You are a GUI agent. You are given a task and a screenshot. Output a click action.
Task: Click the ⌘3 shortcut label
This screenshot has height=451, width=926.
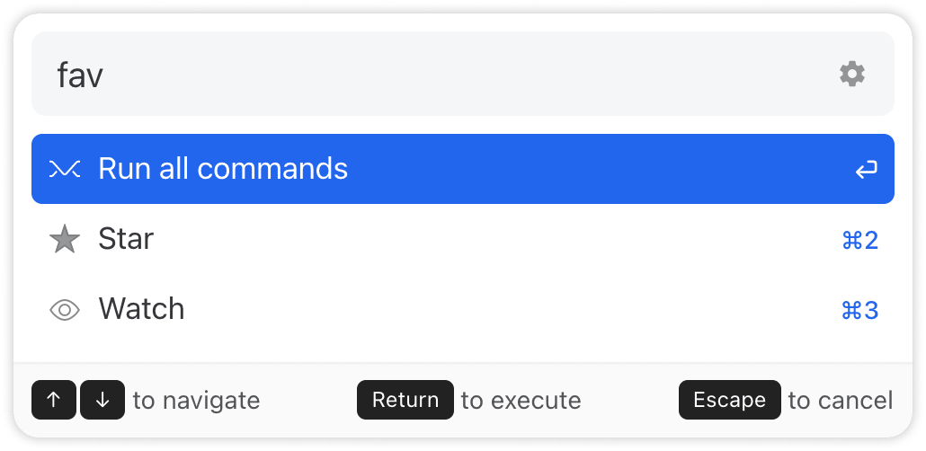coord(859,311)
